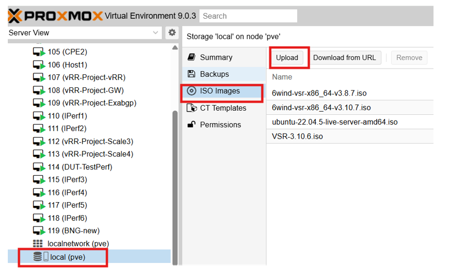This screenshot has width=459, height=278.
Task: Click the VM icon for 108 (vRR-Project-GW)
Action: click(x=39, y=90)
